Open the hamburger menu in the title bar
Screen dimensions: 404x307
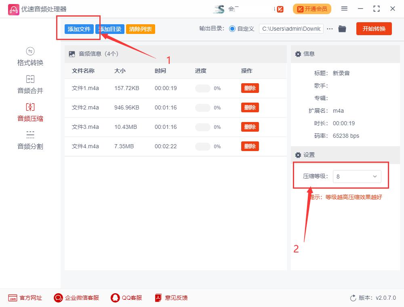click(345, 8)
